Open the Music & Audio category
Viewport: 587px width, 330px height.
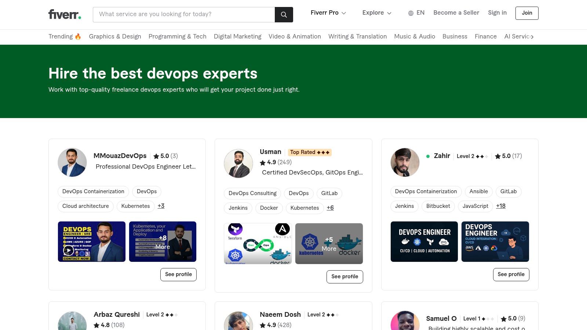(415, 37)
